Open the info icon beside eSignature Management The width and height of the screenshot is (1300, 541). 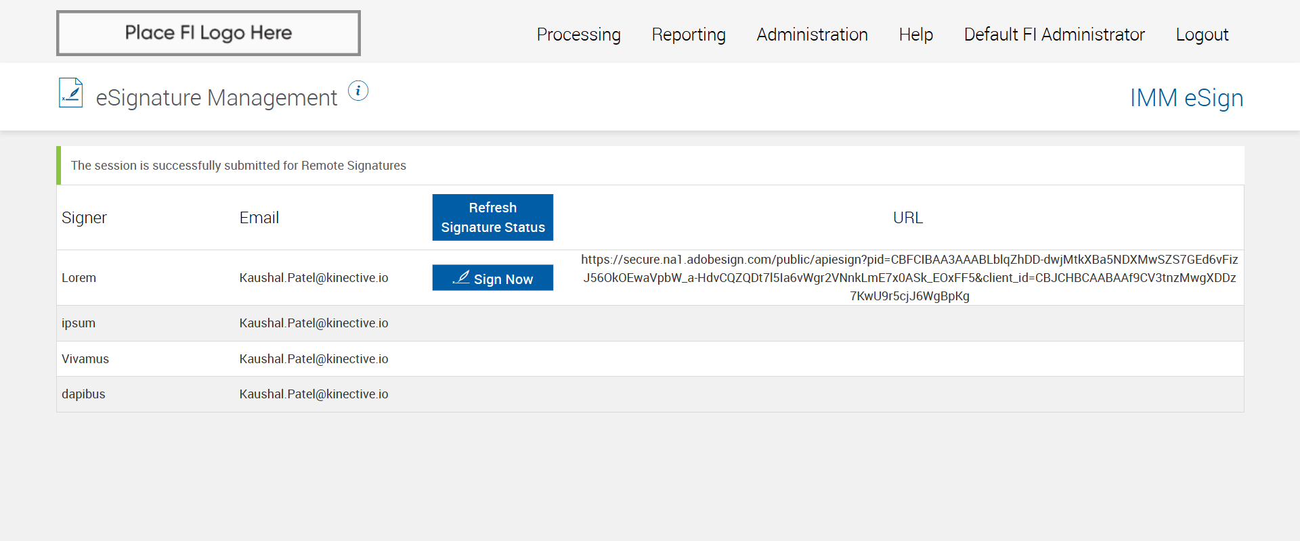pos(358,91)
